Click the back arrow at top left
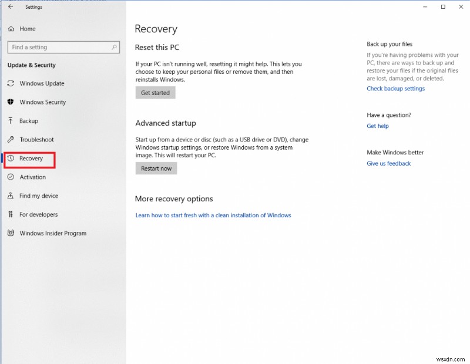 click(11, 7)
